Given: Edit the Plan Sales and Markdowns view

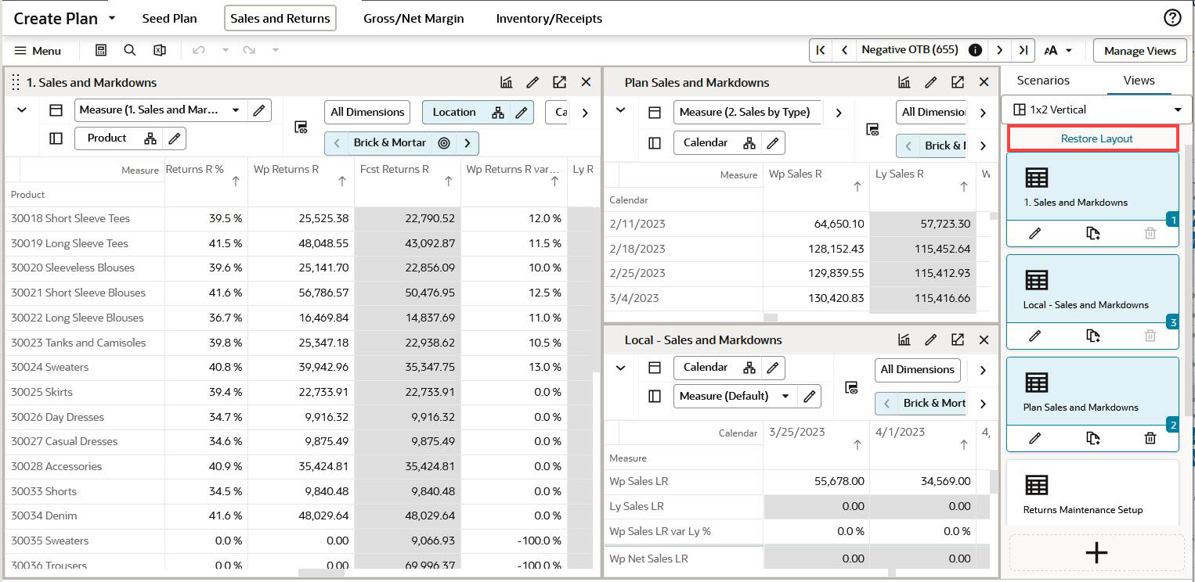Looking at the screenshot, I should (x=931, y=82).
